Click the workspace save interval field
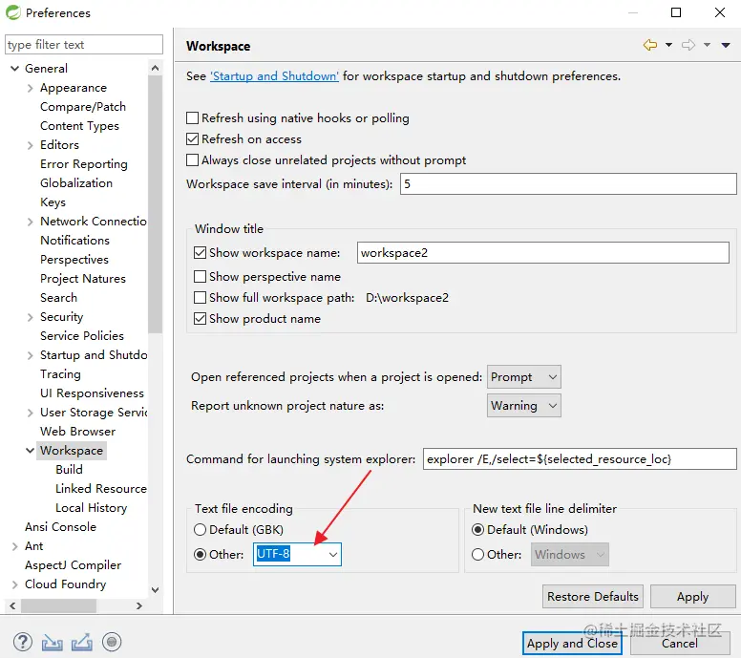Viewport: 741px width, 658px height. 568,183
